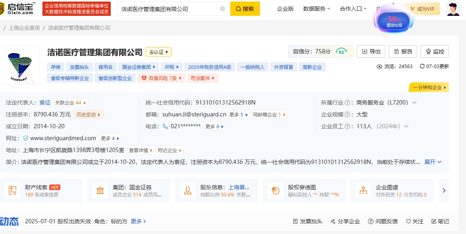Image resolution: width=466 pixels, height=234 pixels.
Task: Open the 财产线索 card
Action: [41, 190]
